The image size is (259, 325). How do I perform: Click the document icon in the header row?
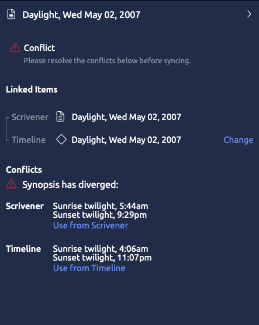(x=11, y=14)
